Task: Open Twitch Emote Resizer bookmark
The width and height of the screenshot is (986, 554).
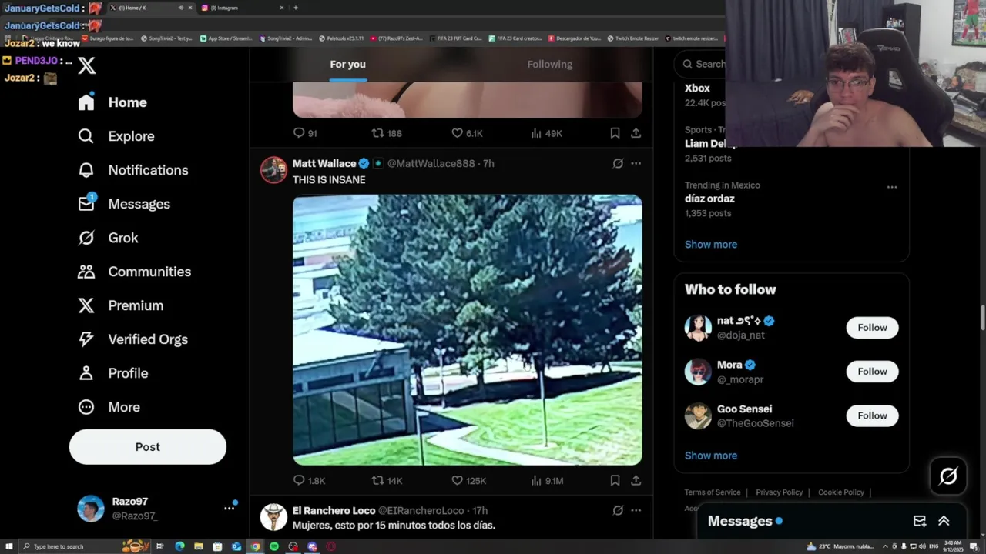Action: (633, 38)
